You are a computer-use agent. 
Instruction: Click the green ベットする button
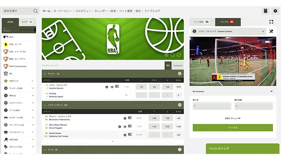(x=233, y=128)
